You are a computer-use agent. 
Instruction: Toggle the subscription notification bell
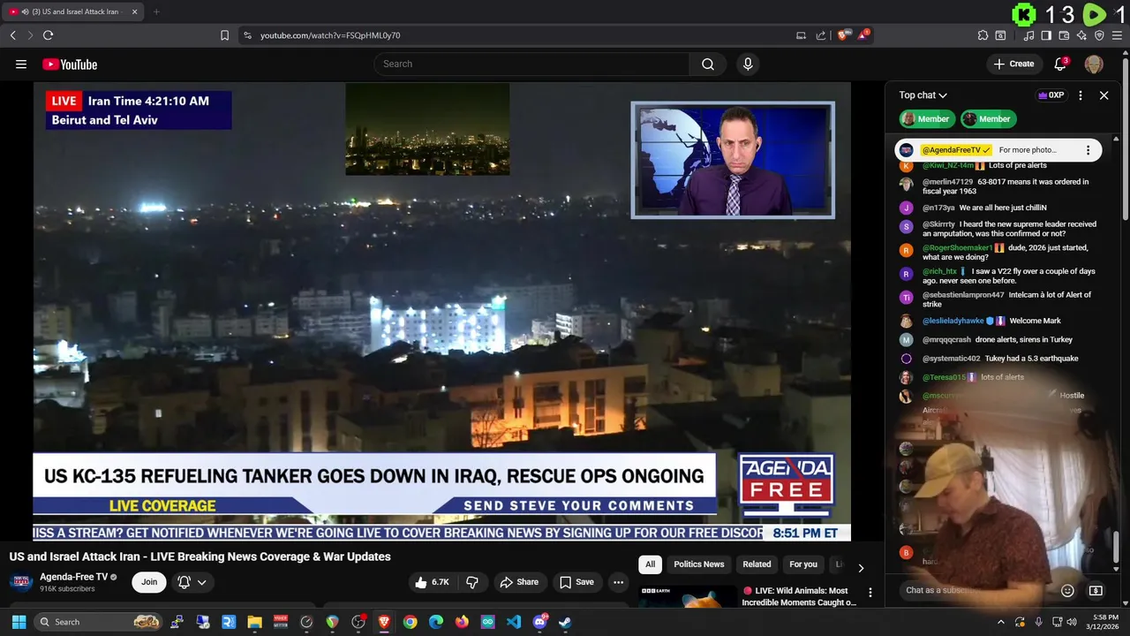point(184,582)
